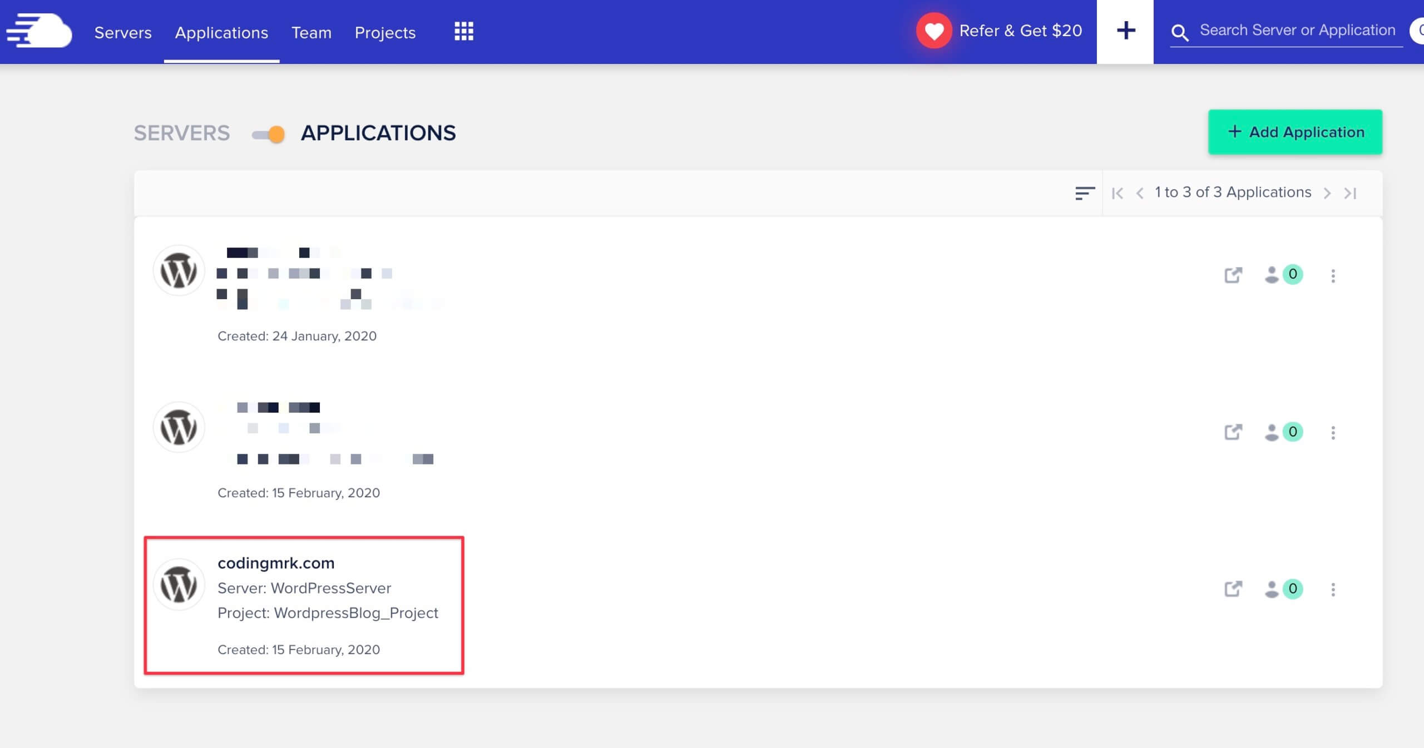Go to the Servers menu
Screen dimensions: 1424x748
click(x=123, y=32)
